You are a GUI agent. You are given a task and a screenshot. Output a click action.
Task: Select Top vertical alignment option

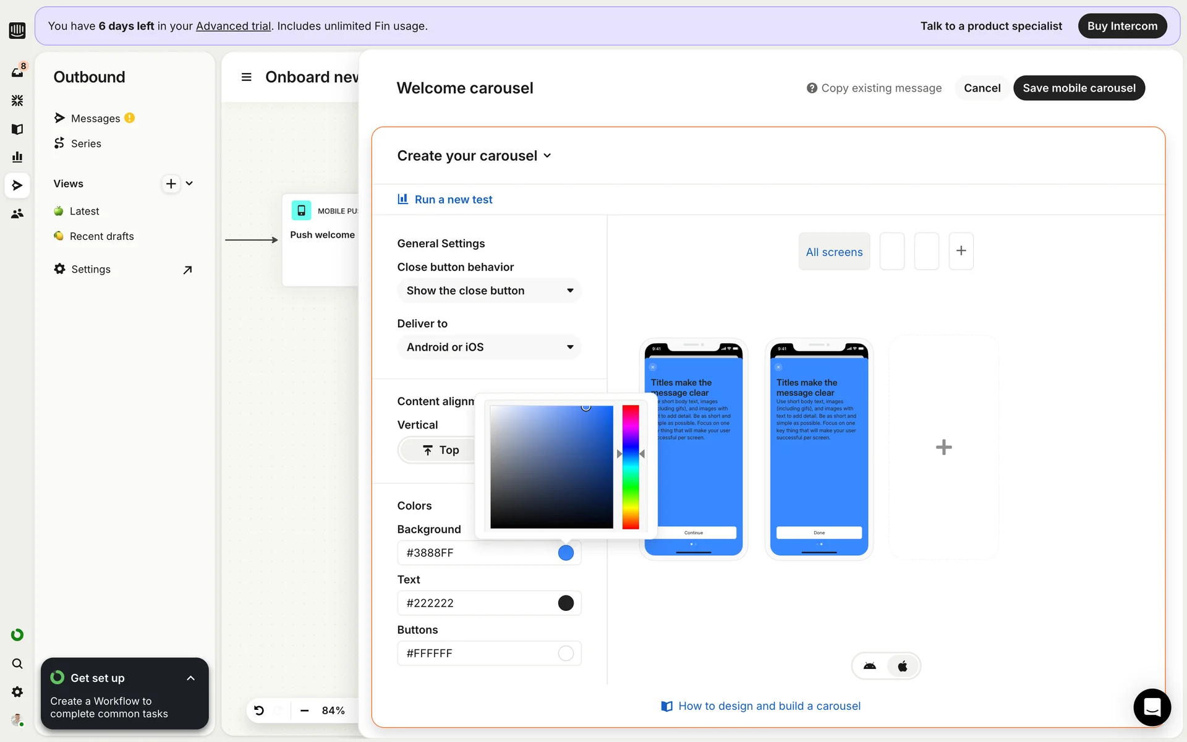pos(440,450)
